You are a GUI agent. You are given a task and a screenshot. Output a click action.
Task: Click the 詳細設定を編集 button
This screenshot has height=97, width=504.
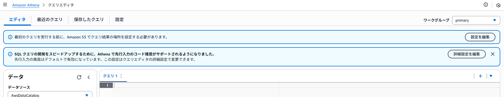pyautogui.click(x=466, y=54)
